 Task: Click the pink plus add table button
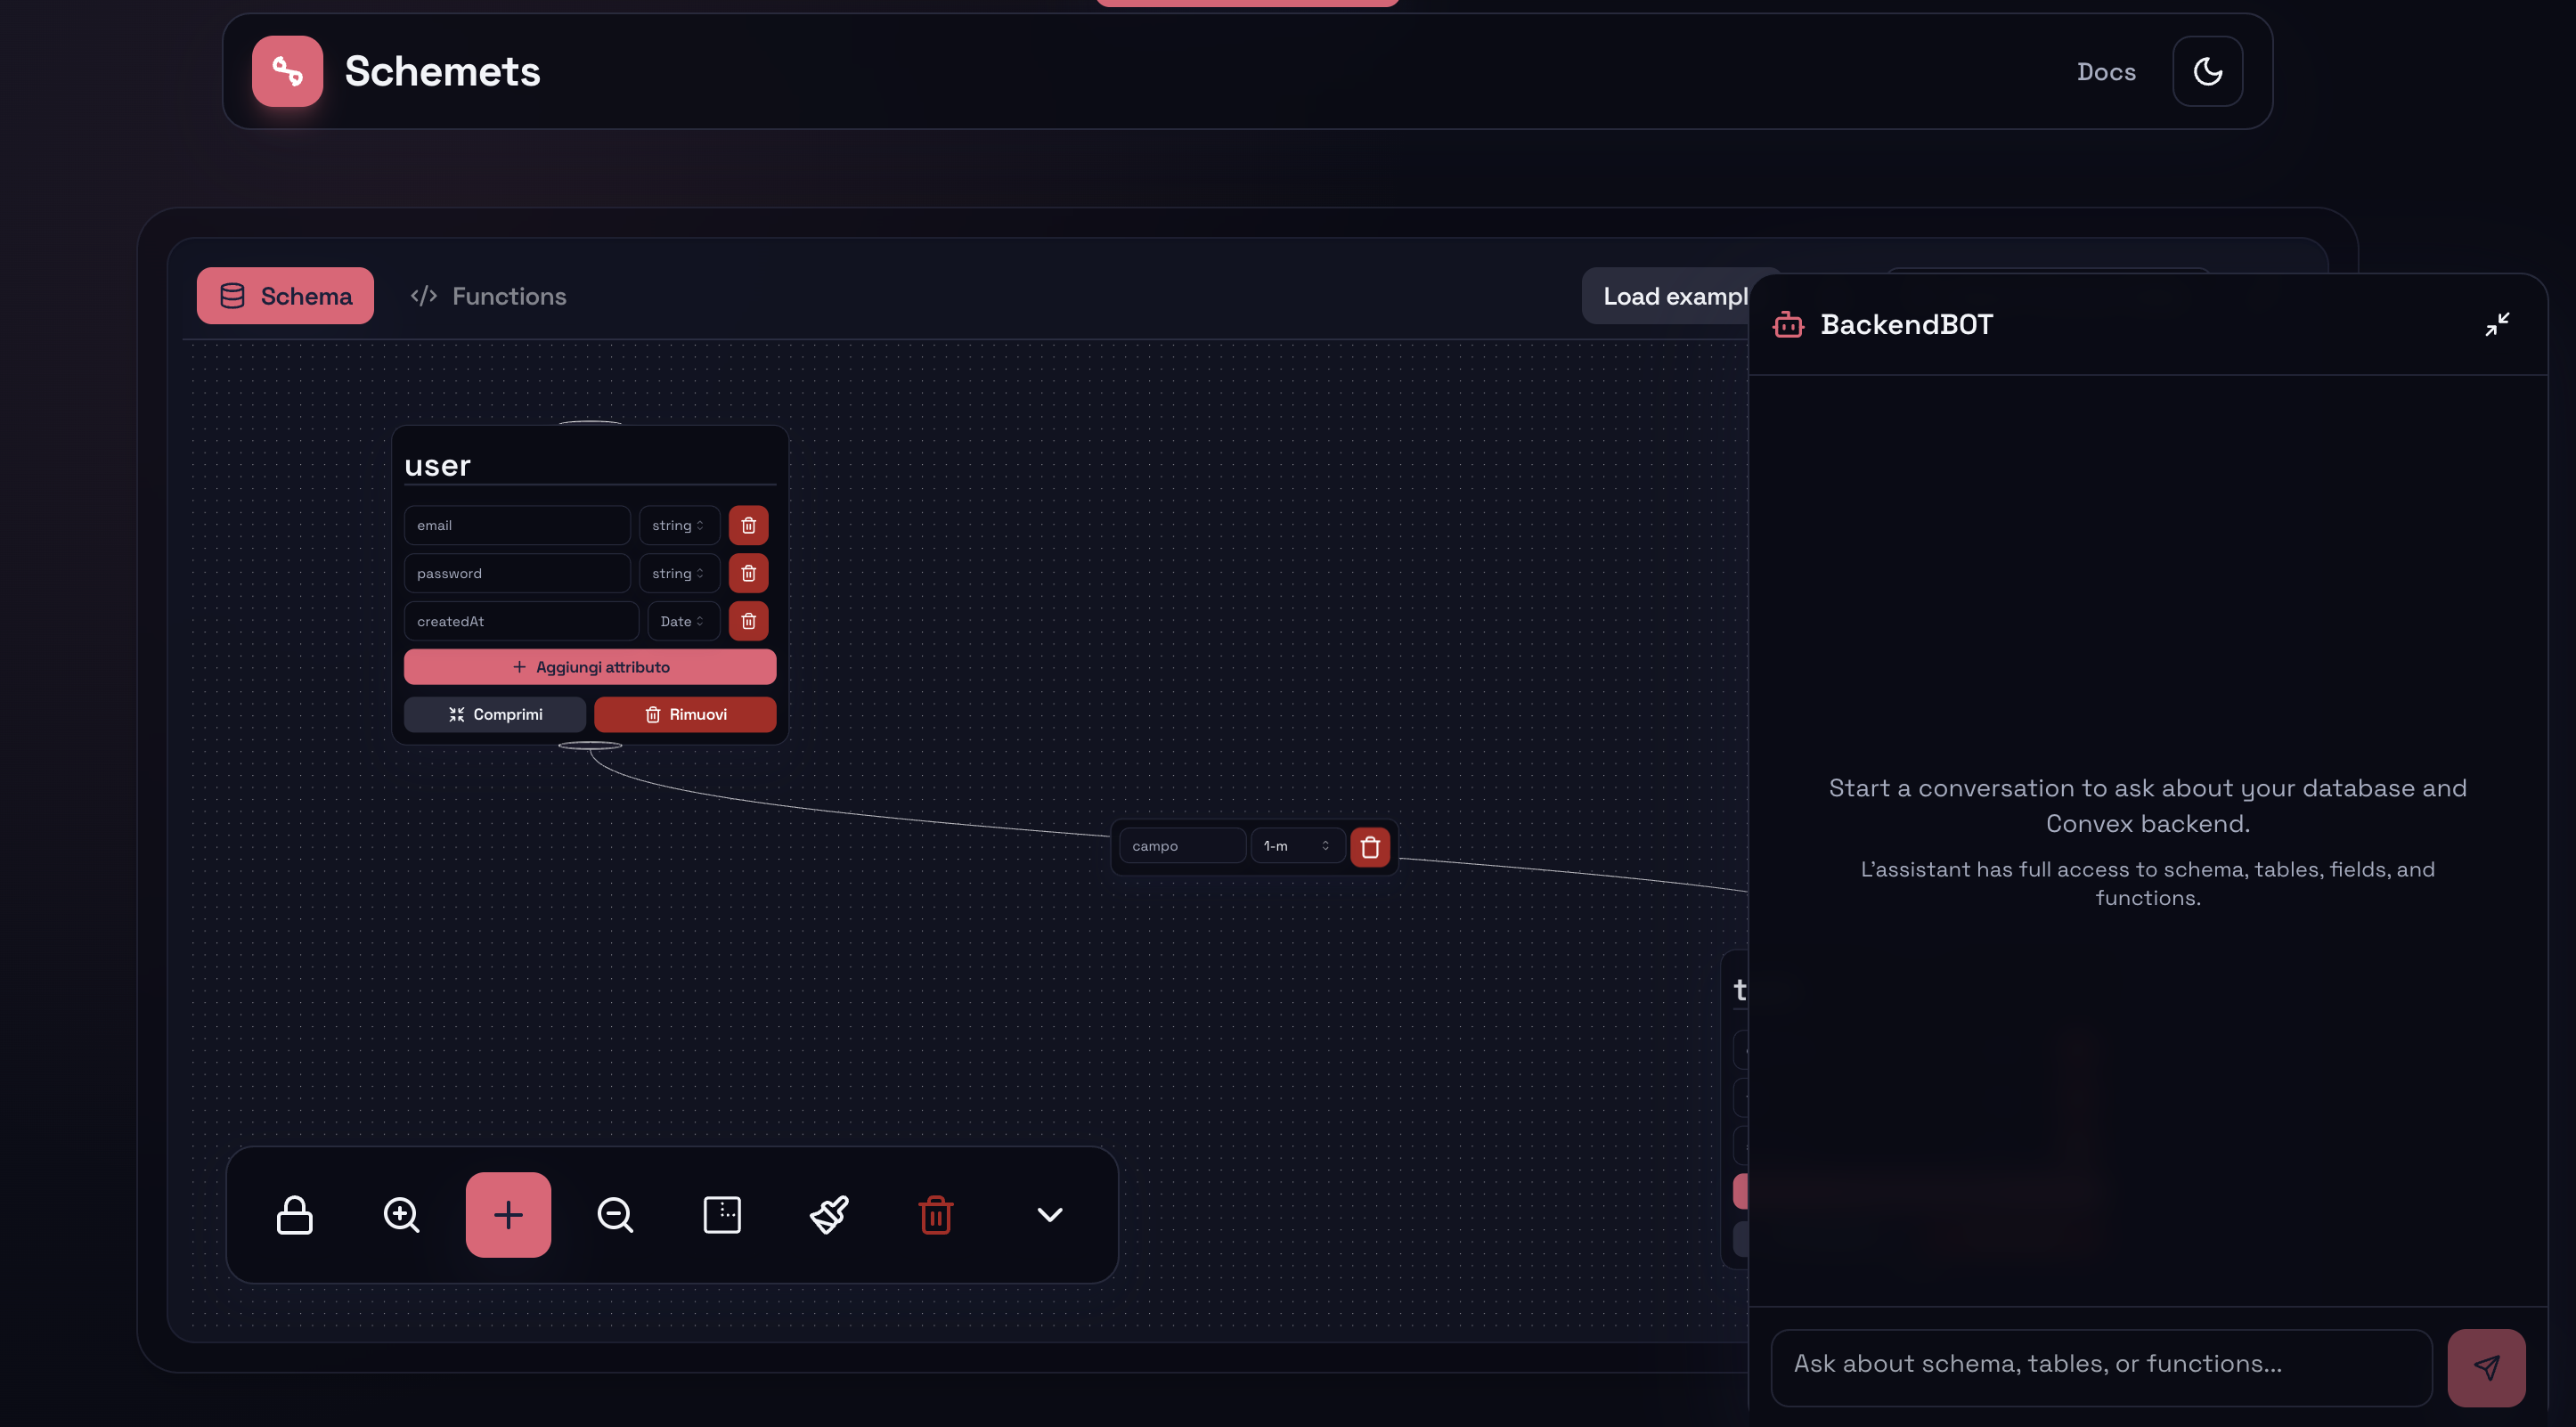tap(508, 1215)
